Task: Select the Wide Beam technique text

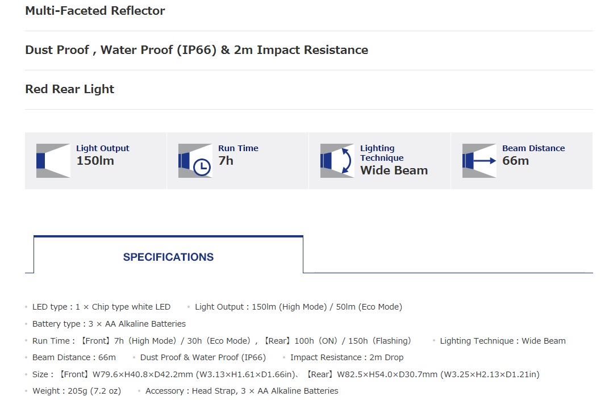Action: (394, 170)
